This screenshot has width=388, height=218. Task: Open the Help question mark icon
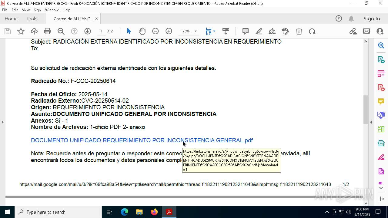(x=339, y=18)
